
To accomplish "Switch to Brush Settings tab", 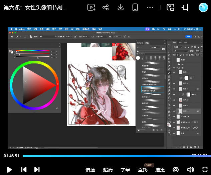I will pyautogui.click(x=140, y=43).
